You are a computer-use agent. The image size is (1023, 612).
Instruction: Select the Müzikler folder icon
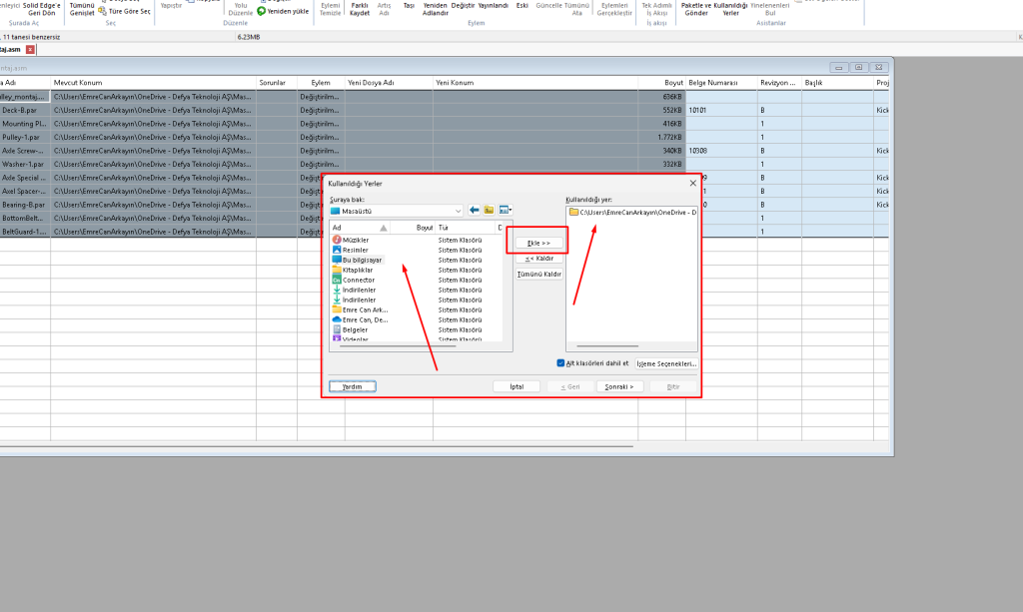[x=337, y=241]
